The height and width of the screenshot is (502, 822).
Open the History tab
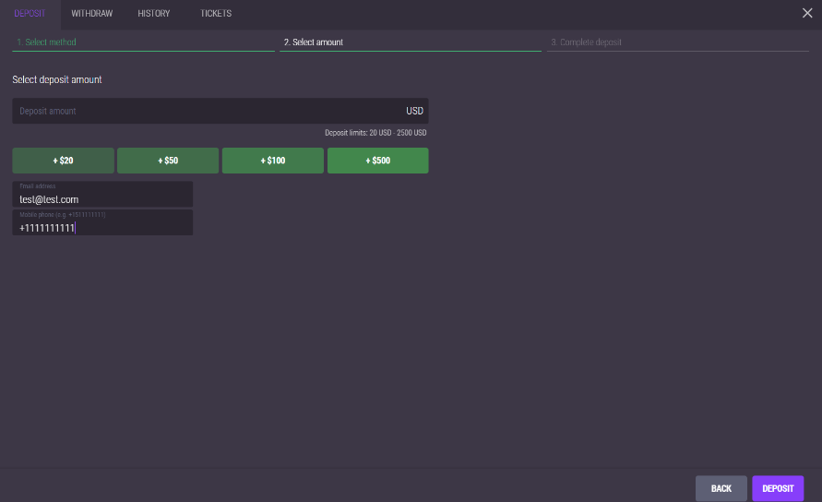tap(154, 14)
